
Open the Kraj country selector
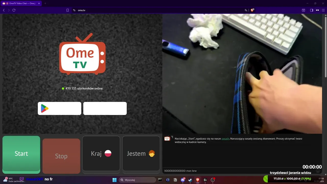tap(101, 153)
